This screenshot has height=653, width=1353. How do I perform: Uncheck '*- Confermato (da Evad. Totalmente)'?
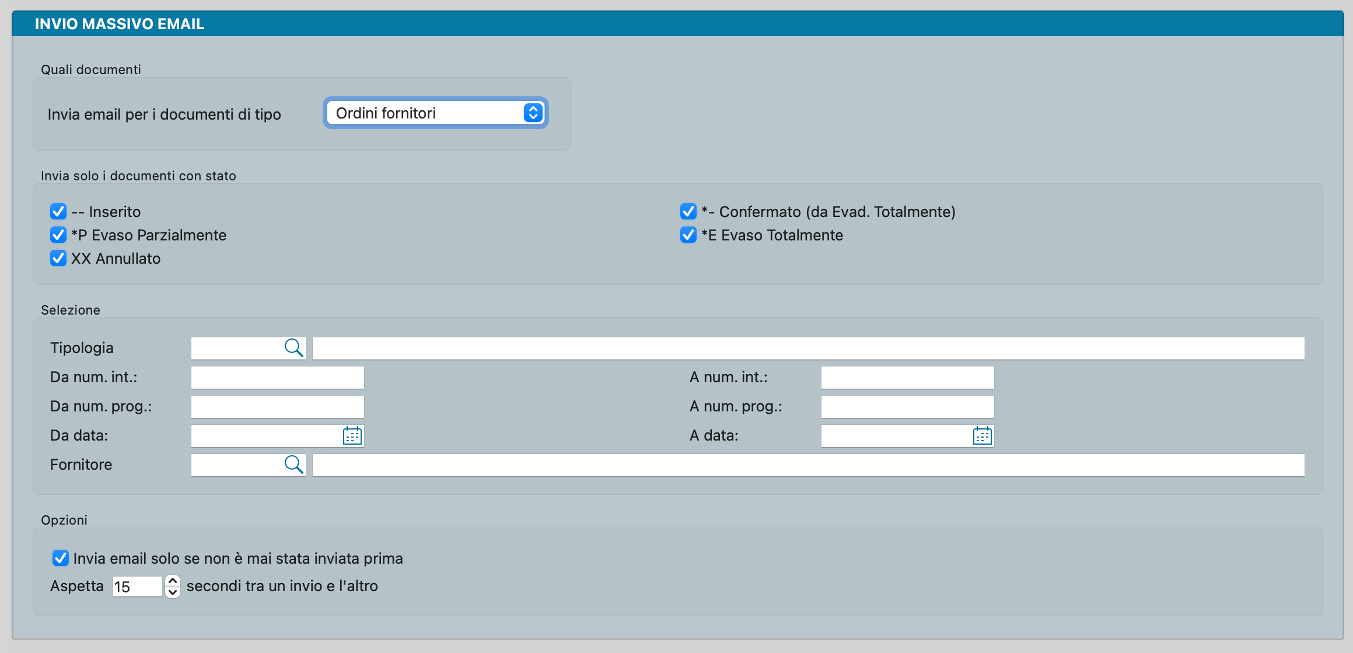pos(688,211)
